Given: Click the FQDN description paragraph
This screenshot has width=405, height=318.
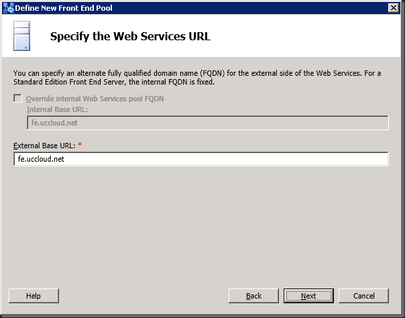Looking at the screenshot, I should coord(197,78).
